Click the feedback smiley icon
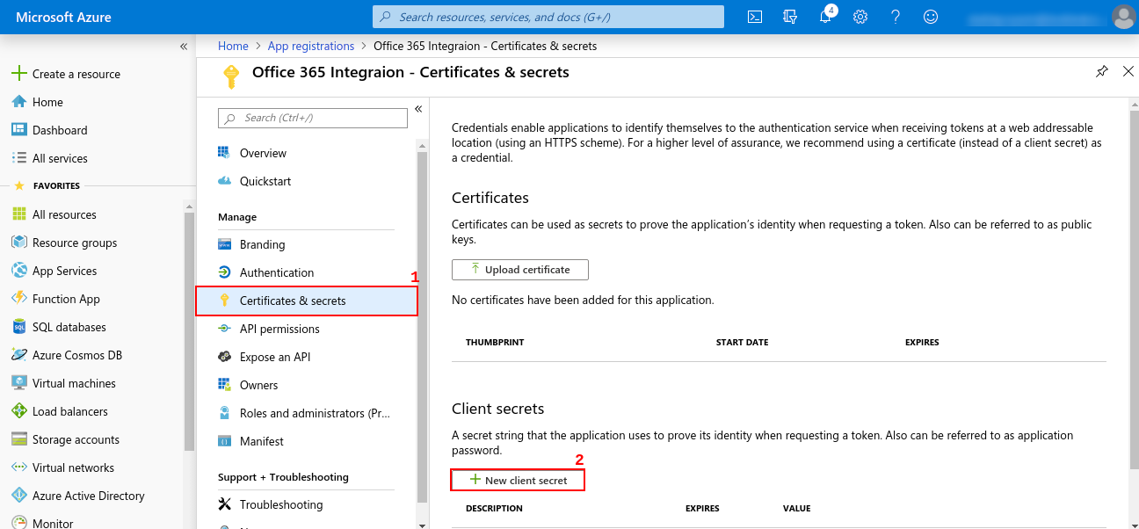1139x529 pixels. [x=931, y=17]
